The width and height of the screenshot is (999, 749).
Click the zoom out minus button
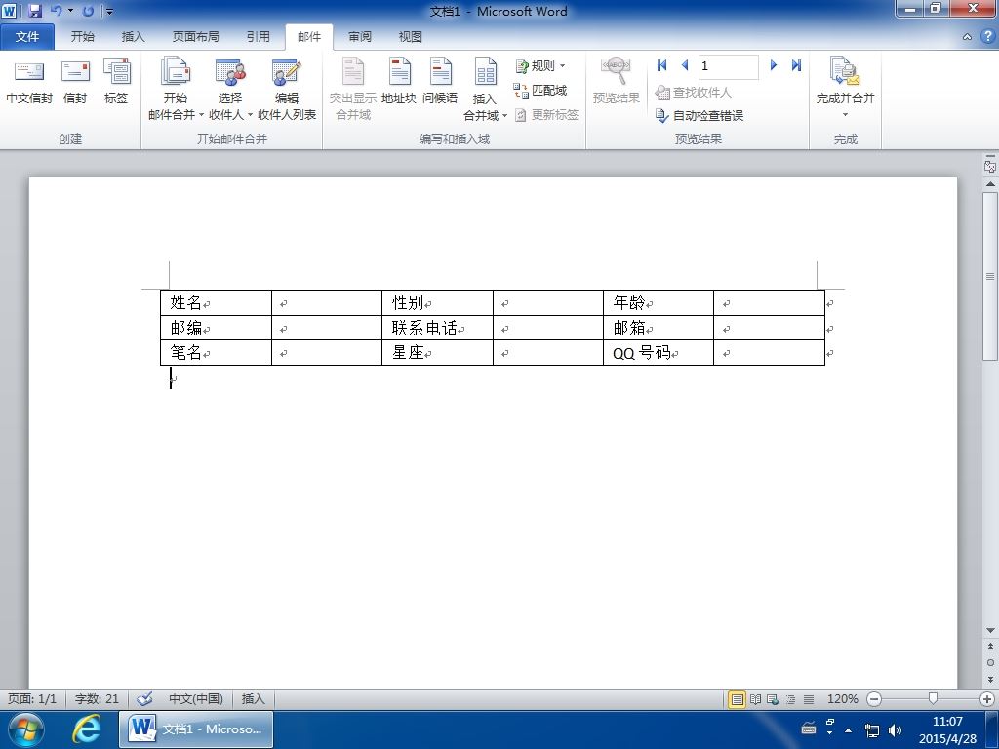coord(874,699)
